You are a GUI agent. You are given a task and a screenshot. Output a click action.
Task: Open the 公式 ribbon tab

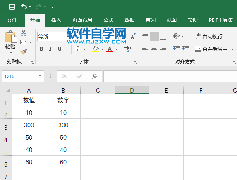tap(108, 20)
